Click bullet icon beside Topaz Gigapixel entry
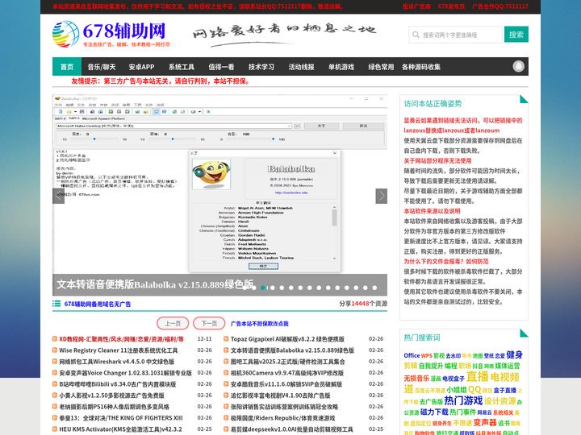Image resolution: width=581 pixels, height=435 pixels. (226, 339)
